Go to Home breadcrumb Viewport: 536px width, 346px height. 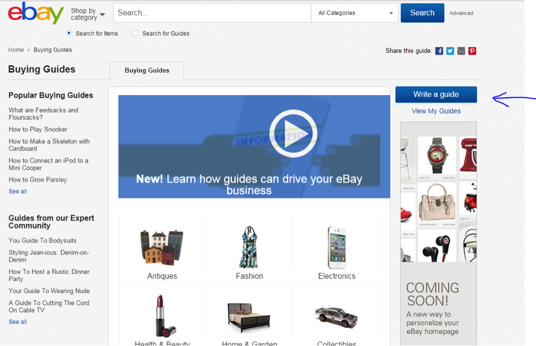click(x=16, y=50)
